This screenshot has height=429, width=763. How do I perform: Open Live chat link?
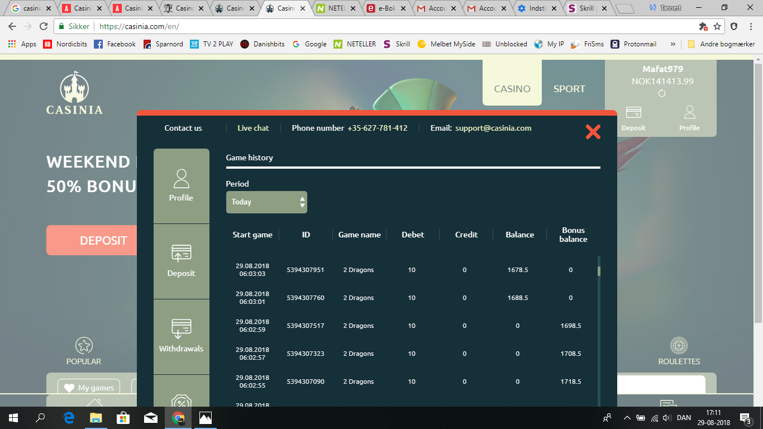pyautogui.click(x=253, y=128)
